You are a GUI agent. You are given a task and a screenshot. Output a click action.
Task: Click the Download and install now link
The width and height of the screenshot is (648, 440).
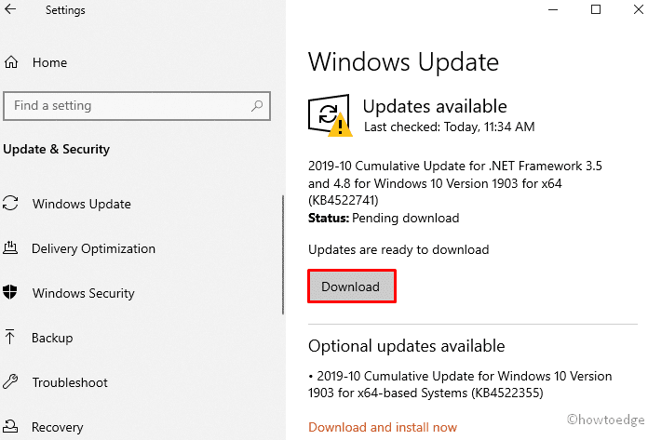click(383, 427)
